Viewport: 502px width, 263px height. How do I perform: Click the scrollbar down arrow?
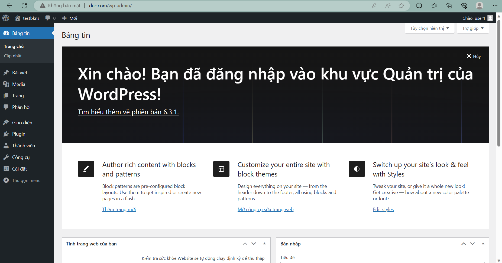[499, 261]
